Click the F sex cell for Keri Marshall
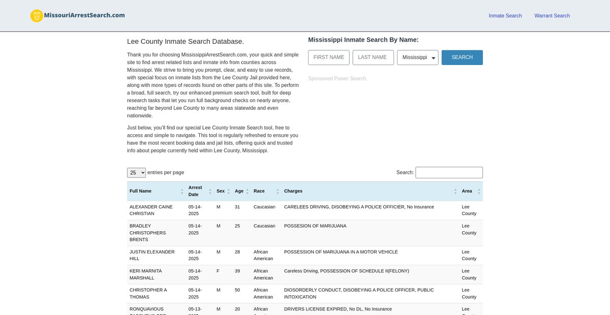This screenshot has width=610, height=315. [x=223, y=274]
